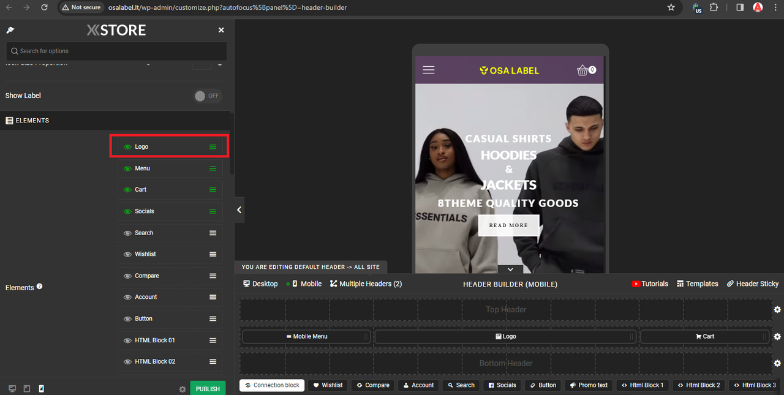The height and width of the screenshot is (395, 784).
Task: Reload the browser page
Action: tap(44, 7)
